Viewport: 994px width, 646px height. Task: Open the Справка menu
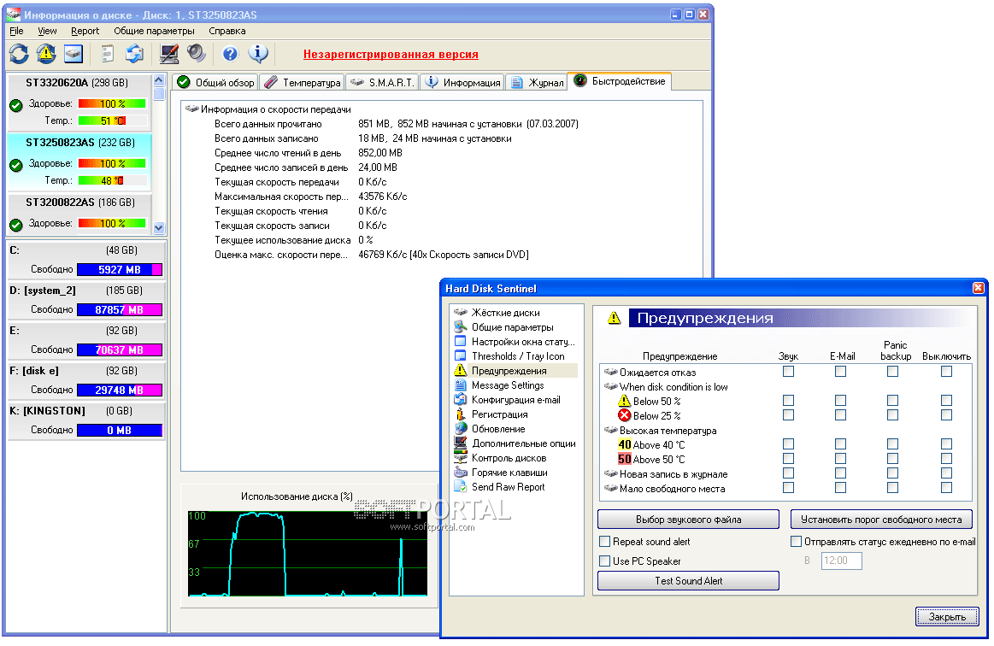point(227,31)
